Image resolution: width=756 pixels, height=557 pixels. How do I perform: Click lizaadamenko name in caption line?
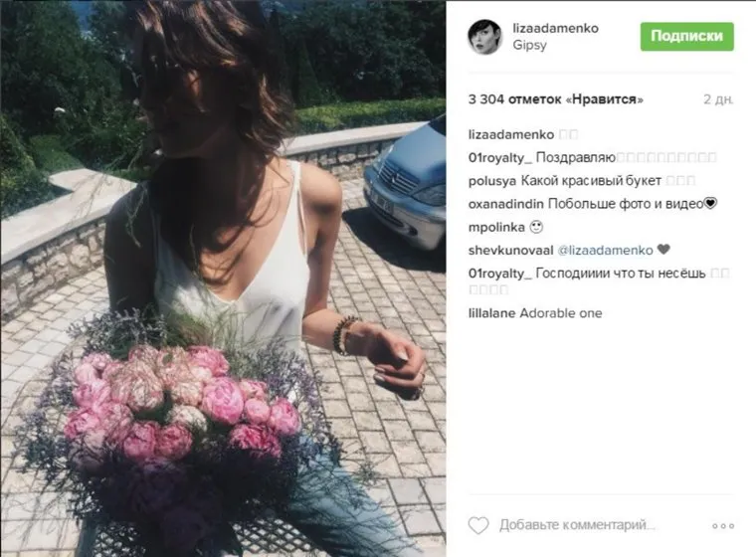[511, 134]
